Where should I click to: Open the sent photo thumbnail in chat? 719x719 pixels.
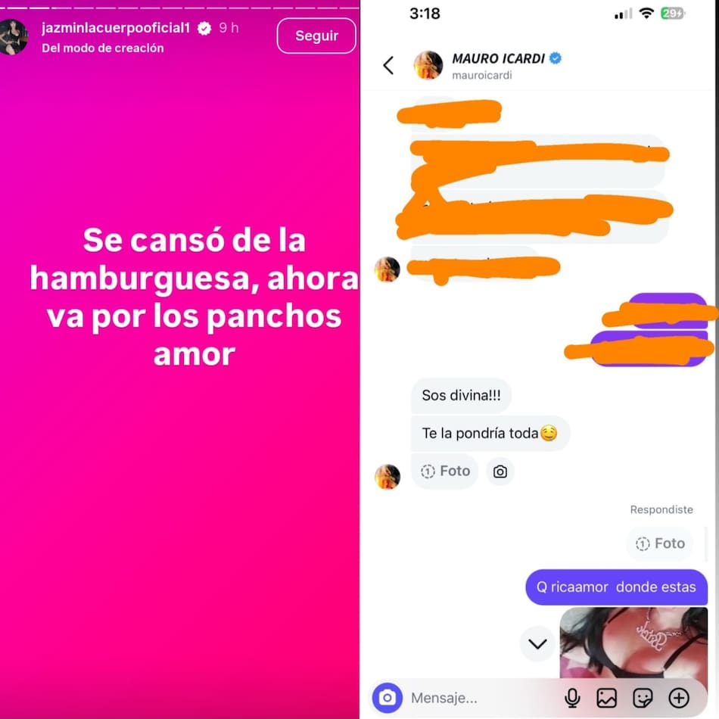click(x=633, y=643)
